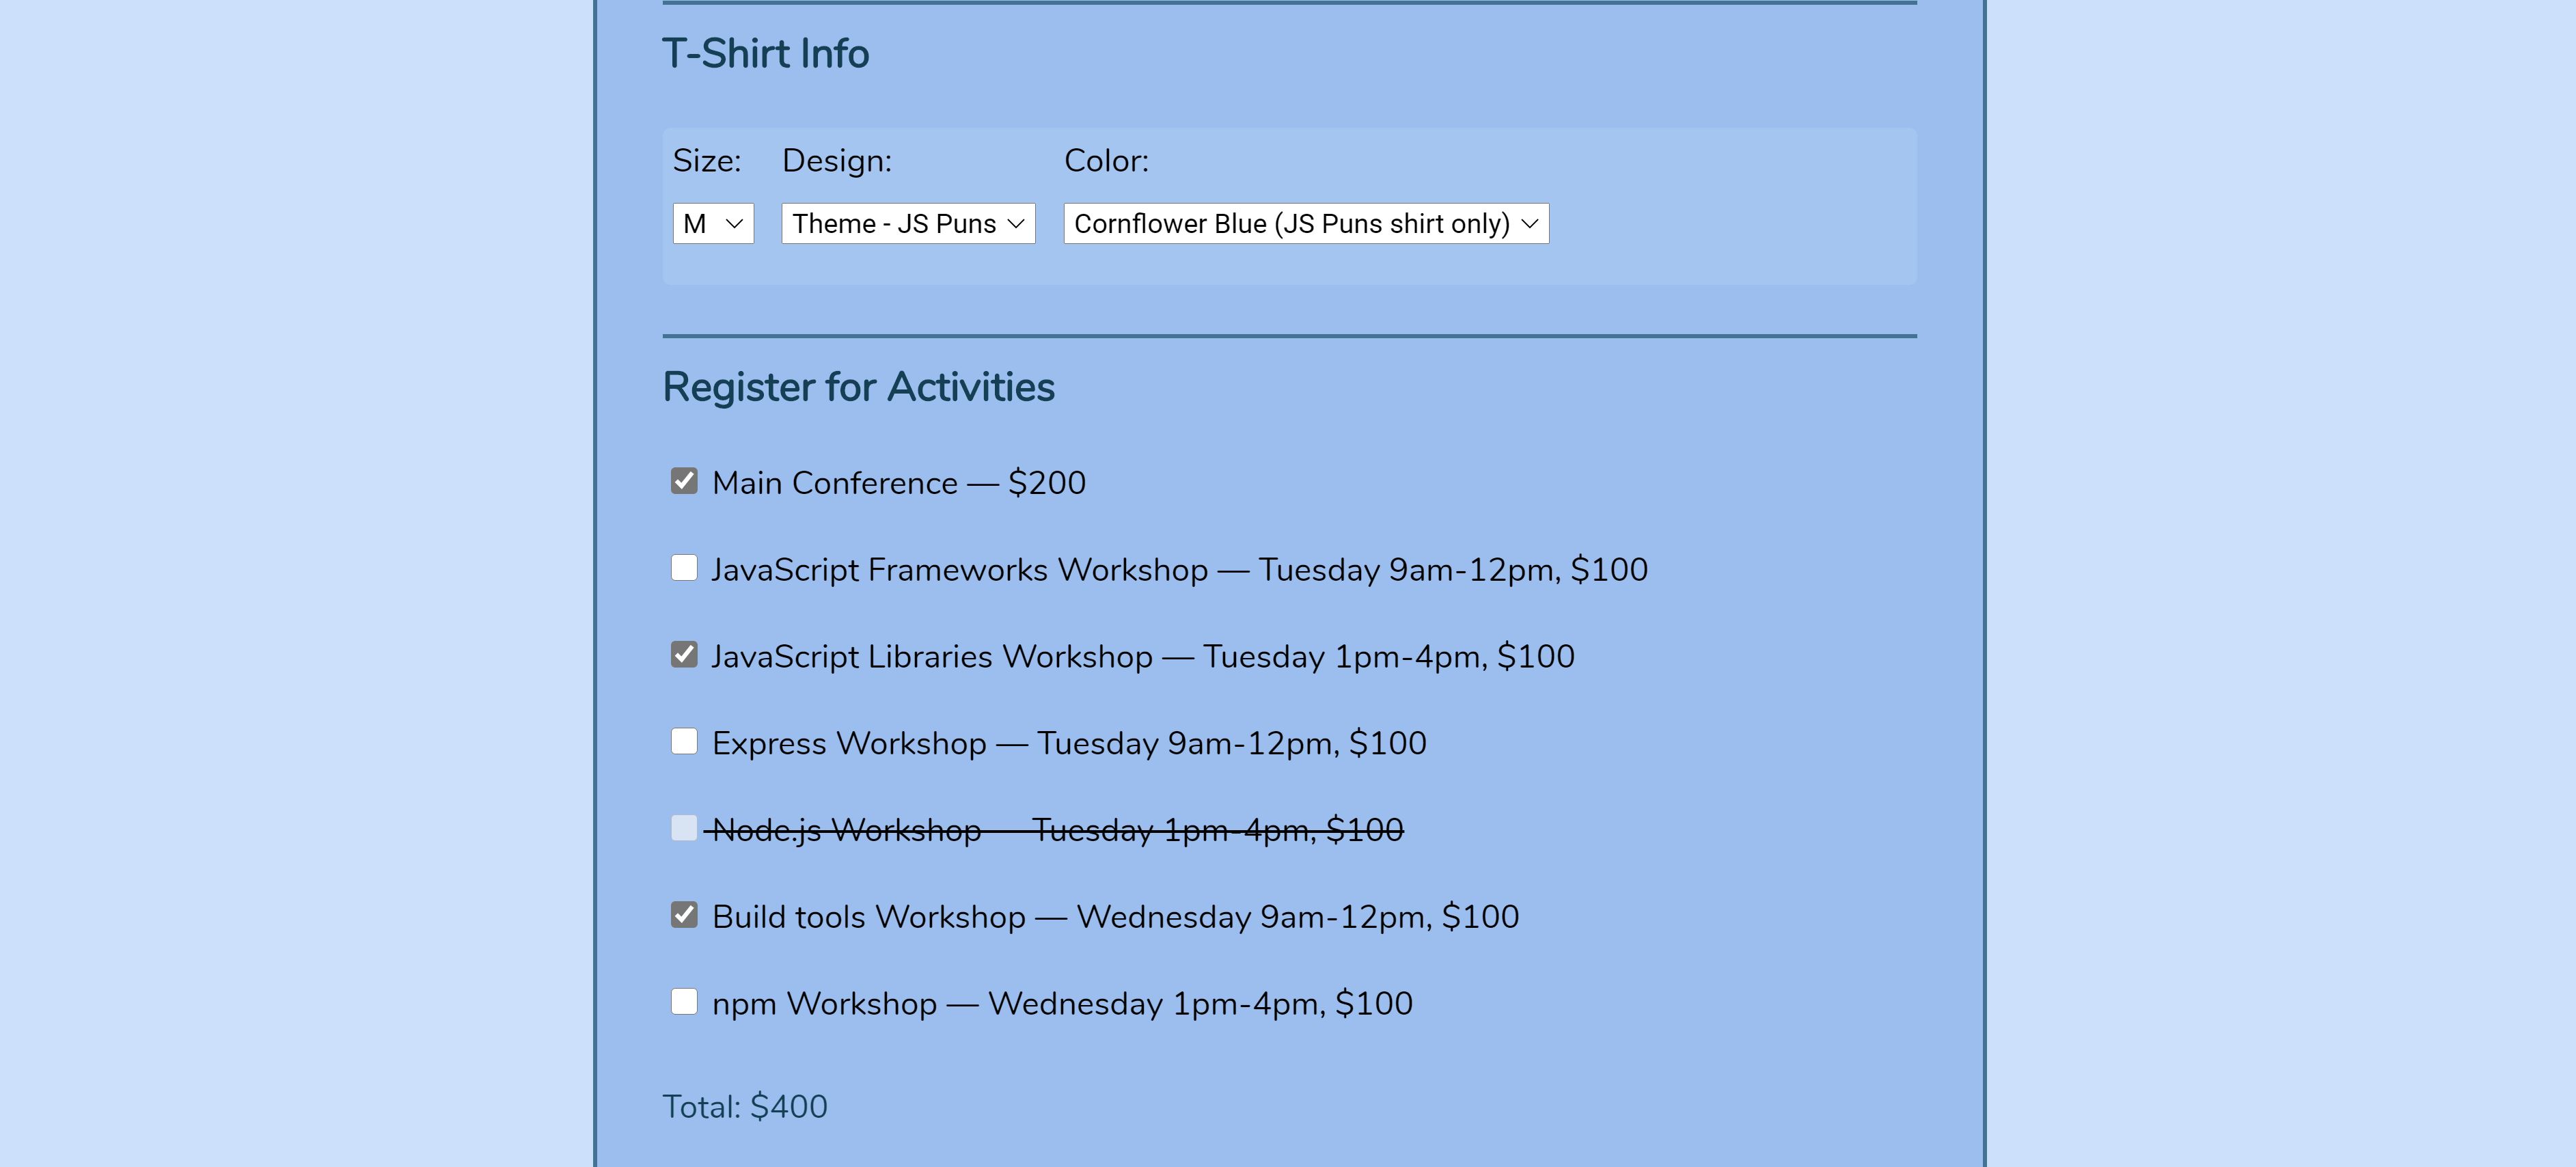Click the npm Workshop label text
Screen dimensions: 2576x1167
(1062, 1003)
